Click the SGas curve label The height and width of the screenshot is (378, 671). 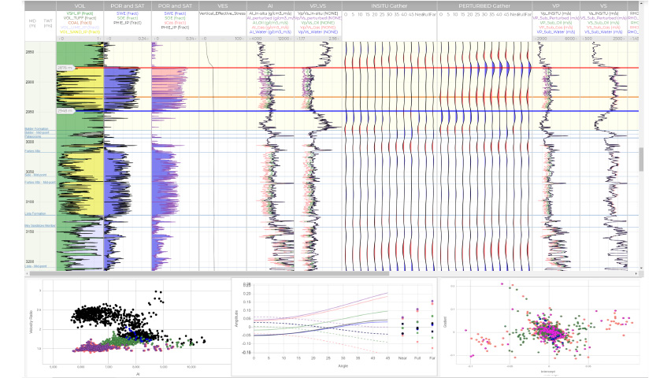pyautogui.click(x=175, y=23)
